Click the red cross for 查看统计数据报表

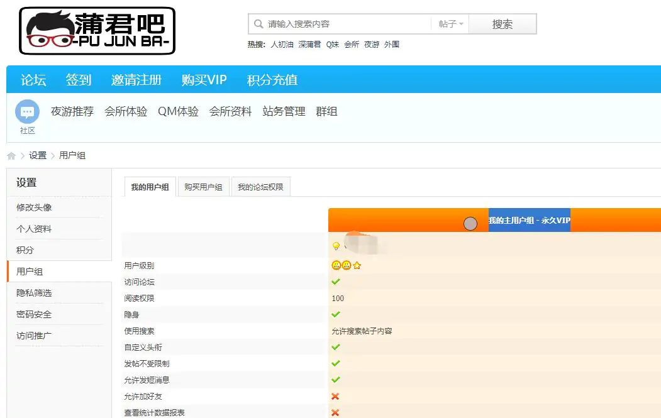tap(335, 412)
